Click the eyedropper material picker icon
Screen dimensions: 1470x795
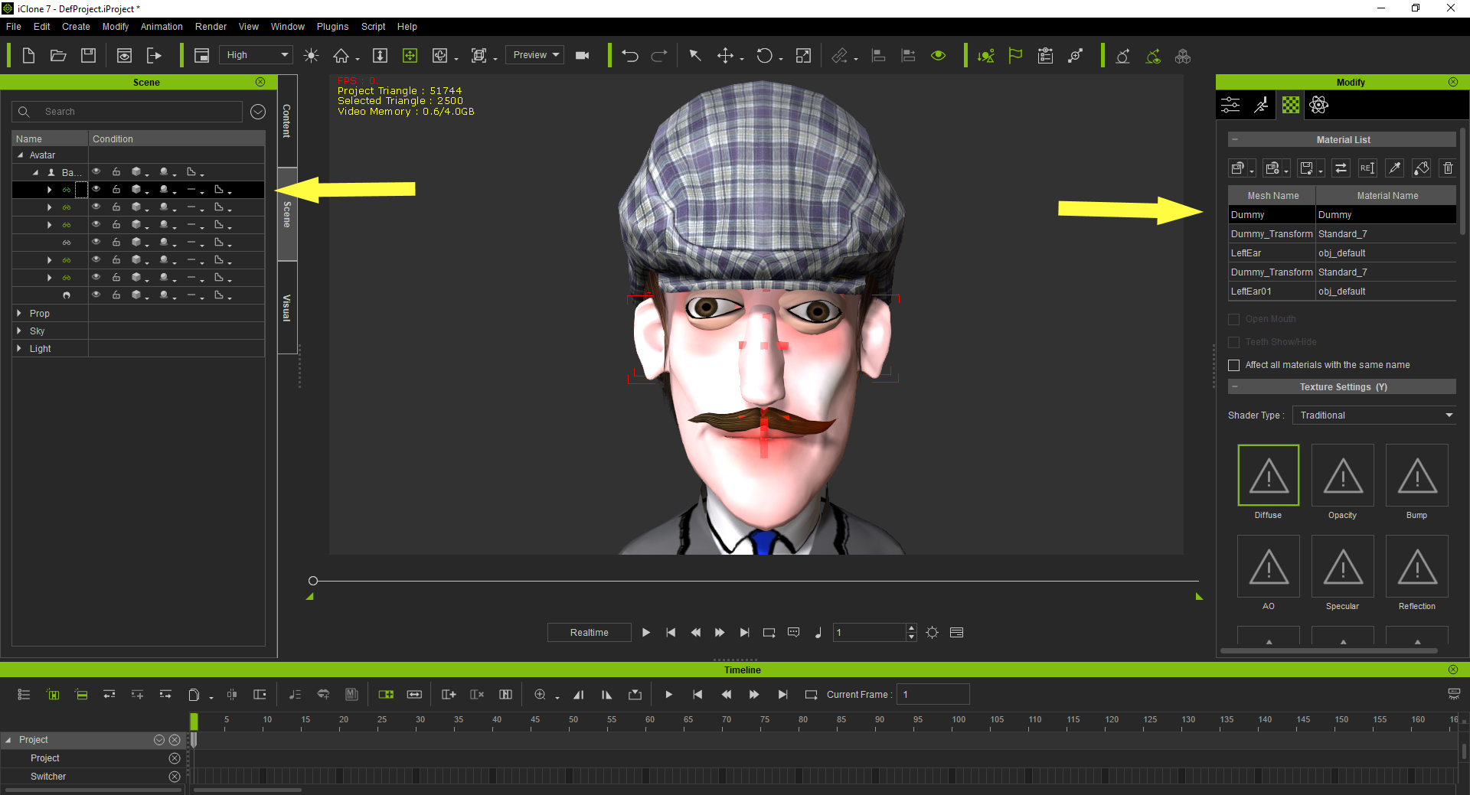point(1395,168)
